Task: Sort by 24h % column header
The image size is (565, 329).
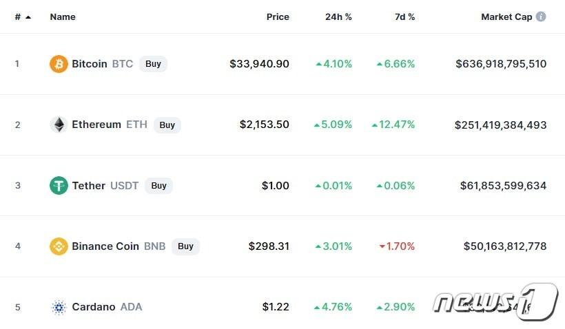Action: [338, 17]
